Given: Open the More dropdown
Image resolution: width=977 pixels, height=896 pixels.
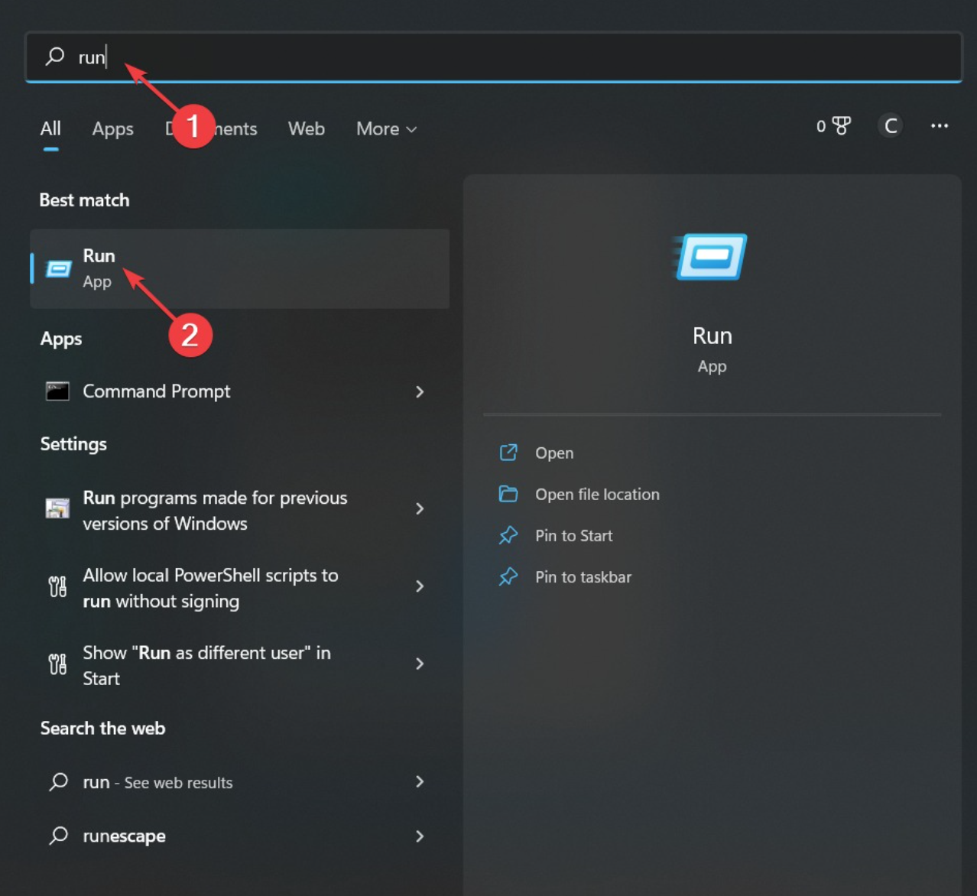Looking at the screenshot, I should click(386, 128).
